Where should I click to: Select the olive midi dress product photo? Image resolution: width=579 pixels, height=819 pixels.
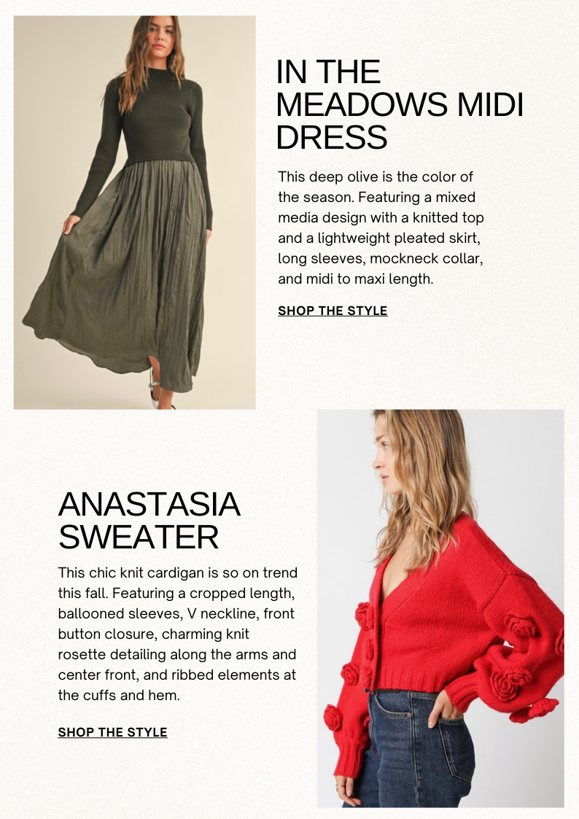pyautogui.click(x=135, y=212)
